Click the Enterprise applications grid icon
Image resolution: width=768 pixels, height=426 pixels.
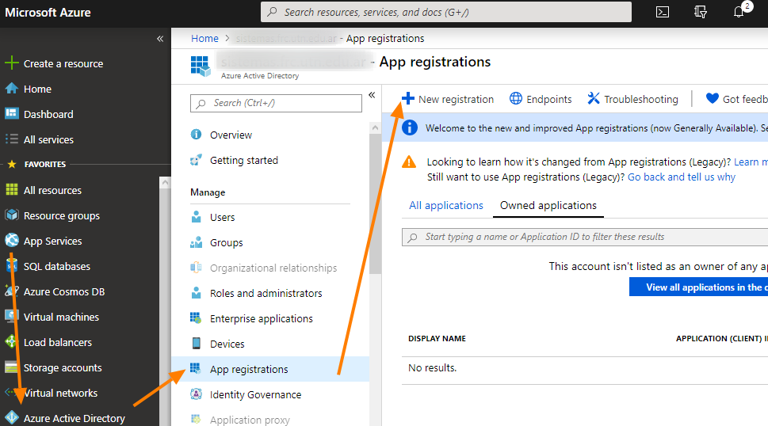pos(196,318)
